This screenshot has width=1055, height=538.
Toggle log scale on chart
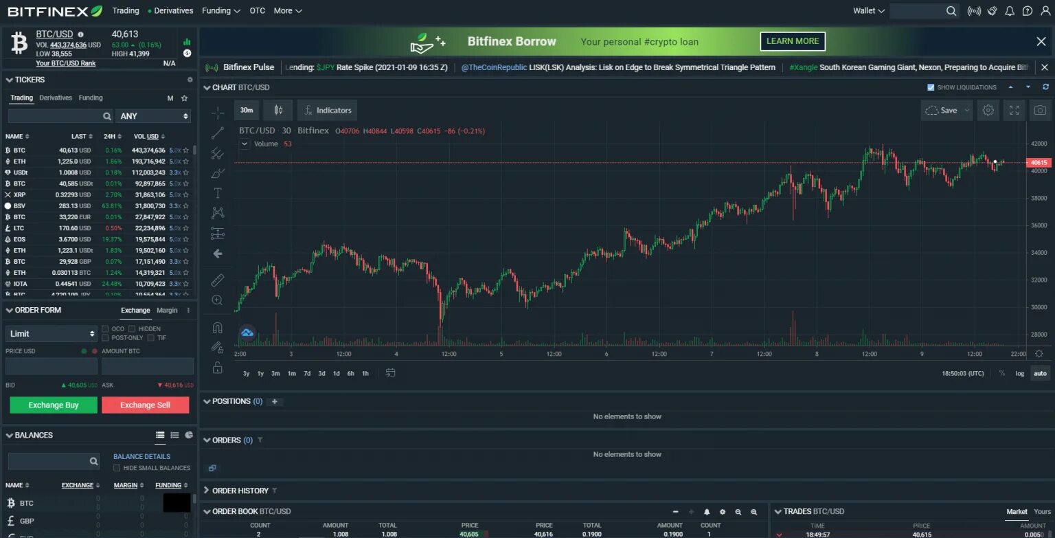(1020, 373)
